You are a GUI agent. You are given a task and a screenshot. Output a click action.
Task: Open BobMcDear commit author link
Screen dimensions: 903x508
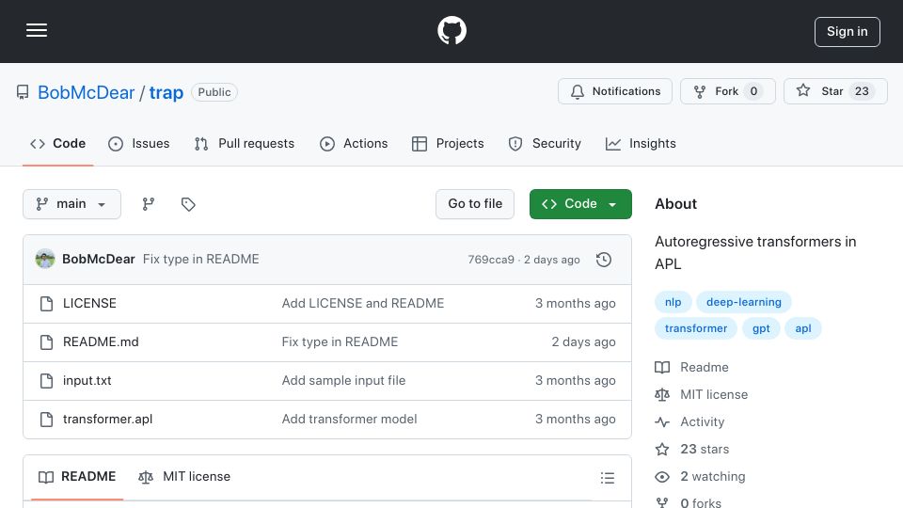tap(99, 260)
